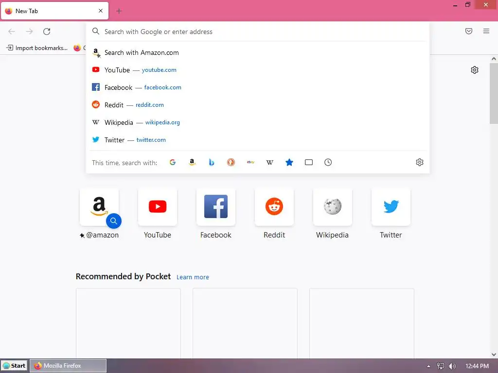Search this time with Wikipedia icon

269,162
